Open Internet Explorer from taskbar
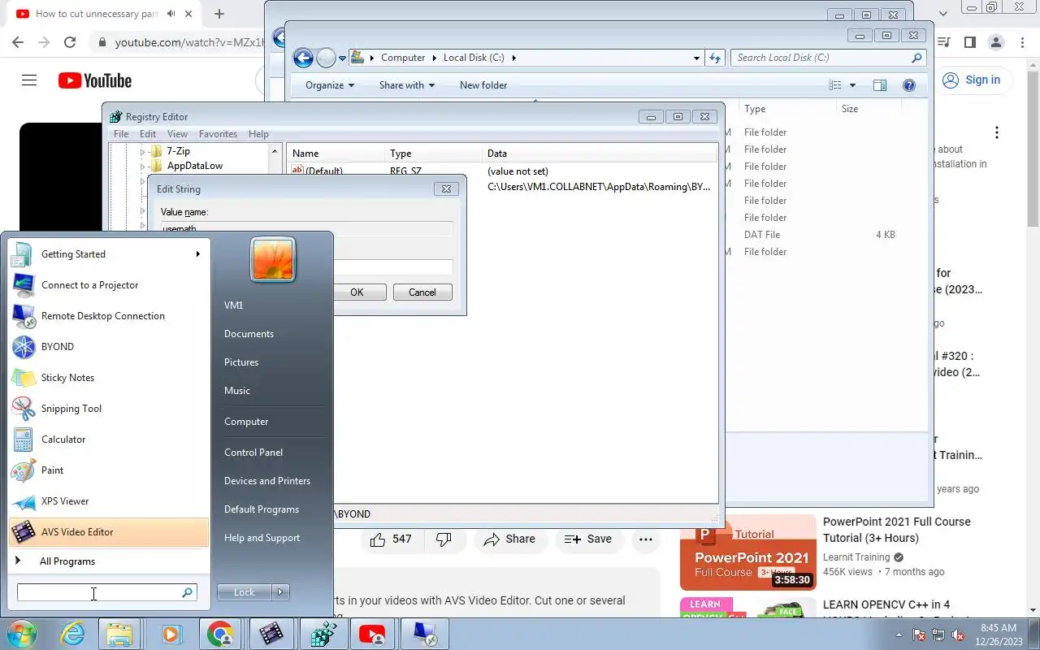The height and width of the screenshot is (650, 1040). coord(72,634)
